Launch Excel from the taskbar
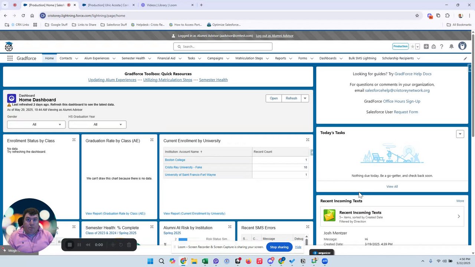Viewport: 475px width, 267px height. 204,261
